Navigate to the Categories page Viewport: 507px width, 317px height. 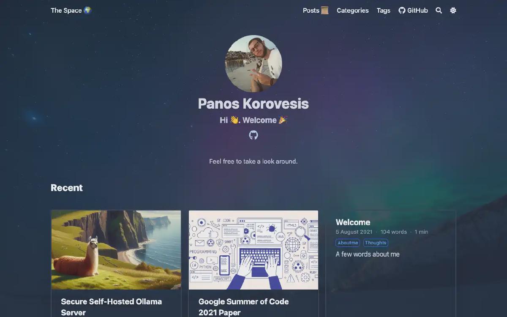coord(352,11)
